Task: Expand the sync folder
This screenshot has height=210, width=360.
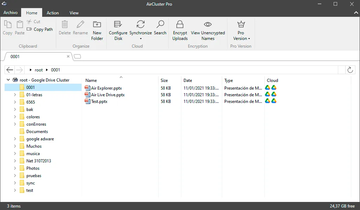Action: [15, 183]
